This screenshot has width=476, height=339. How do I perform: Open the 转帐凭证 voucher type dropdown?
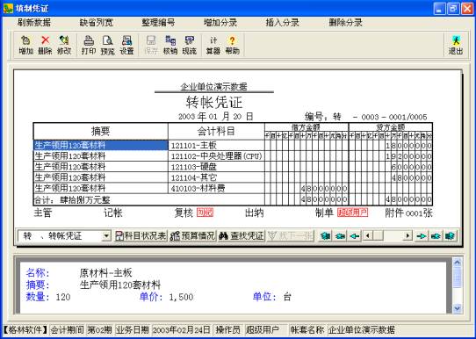click(106, 236)
